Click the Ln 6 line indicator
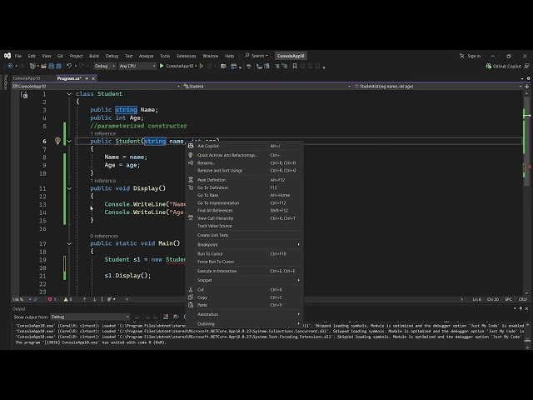Viewport: 533px width, 400px height. point(476,299)
